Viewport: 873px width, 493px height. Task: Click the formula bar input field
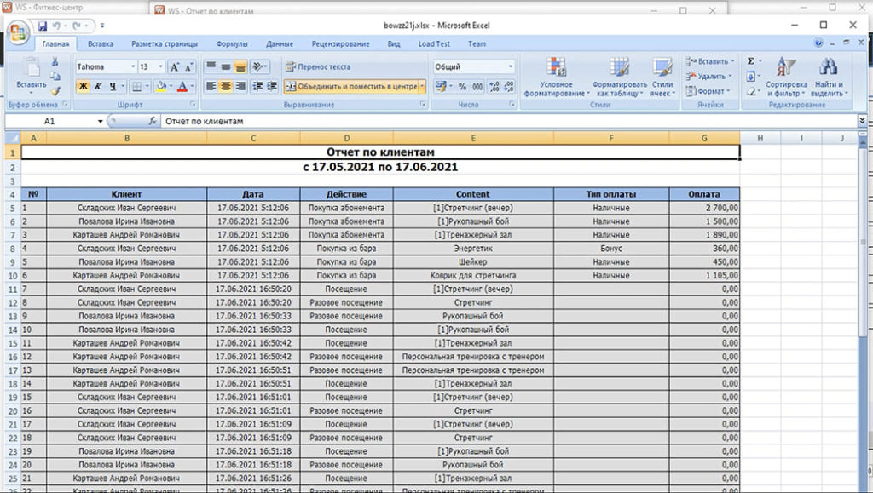(510, 121)
